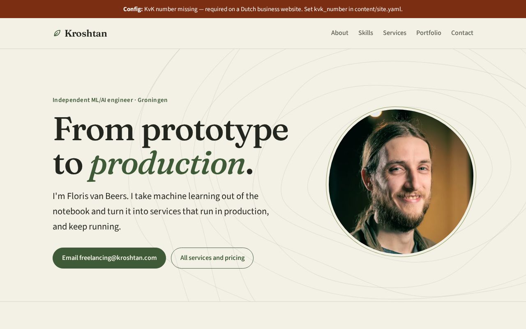526x329 pixels.
Task: Click the leaf logo icon beside Kroshtan
Action: pyautogui.click(x=57, y=33)
